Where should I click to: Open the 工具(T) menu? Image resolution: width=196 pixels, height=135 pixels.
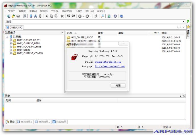(78, 11)
